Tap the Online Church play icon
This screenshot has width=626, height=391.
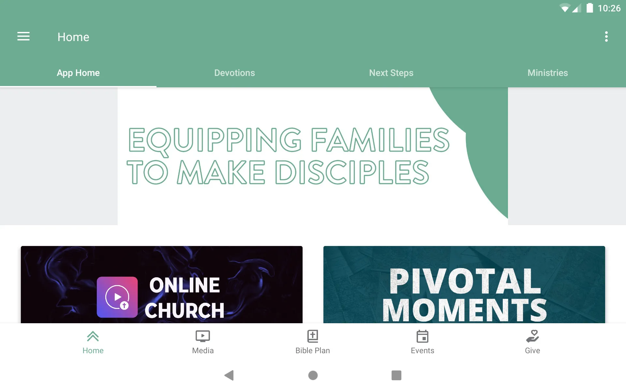[x=117, y=296]
